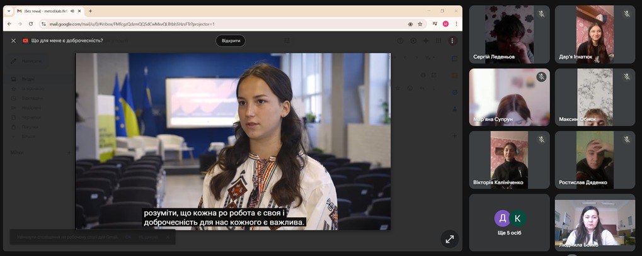Bookmark this page with the star icon
This screenshot has height=256, width=642.
[420, 24]
